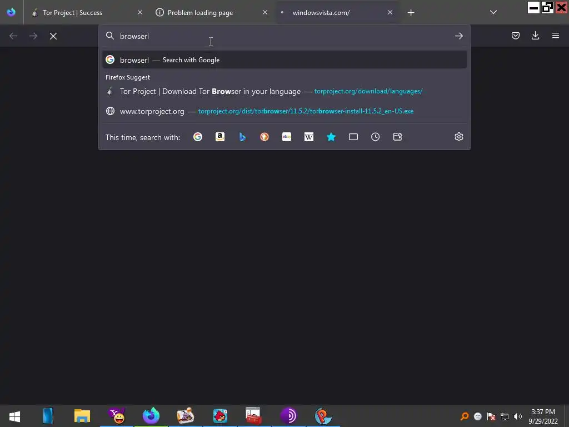Click the Firefox View icon in tab bar

pos(11,12)
